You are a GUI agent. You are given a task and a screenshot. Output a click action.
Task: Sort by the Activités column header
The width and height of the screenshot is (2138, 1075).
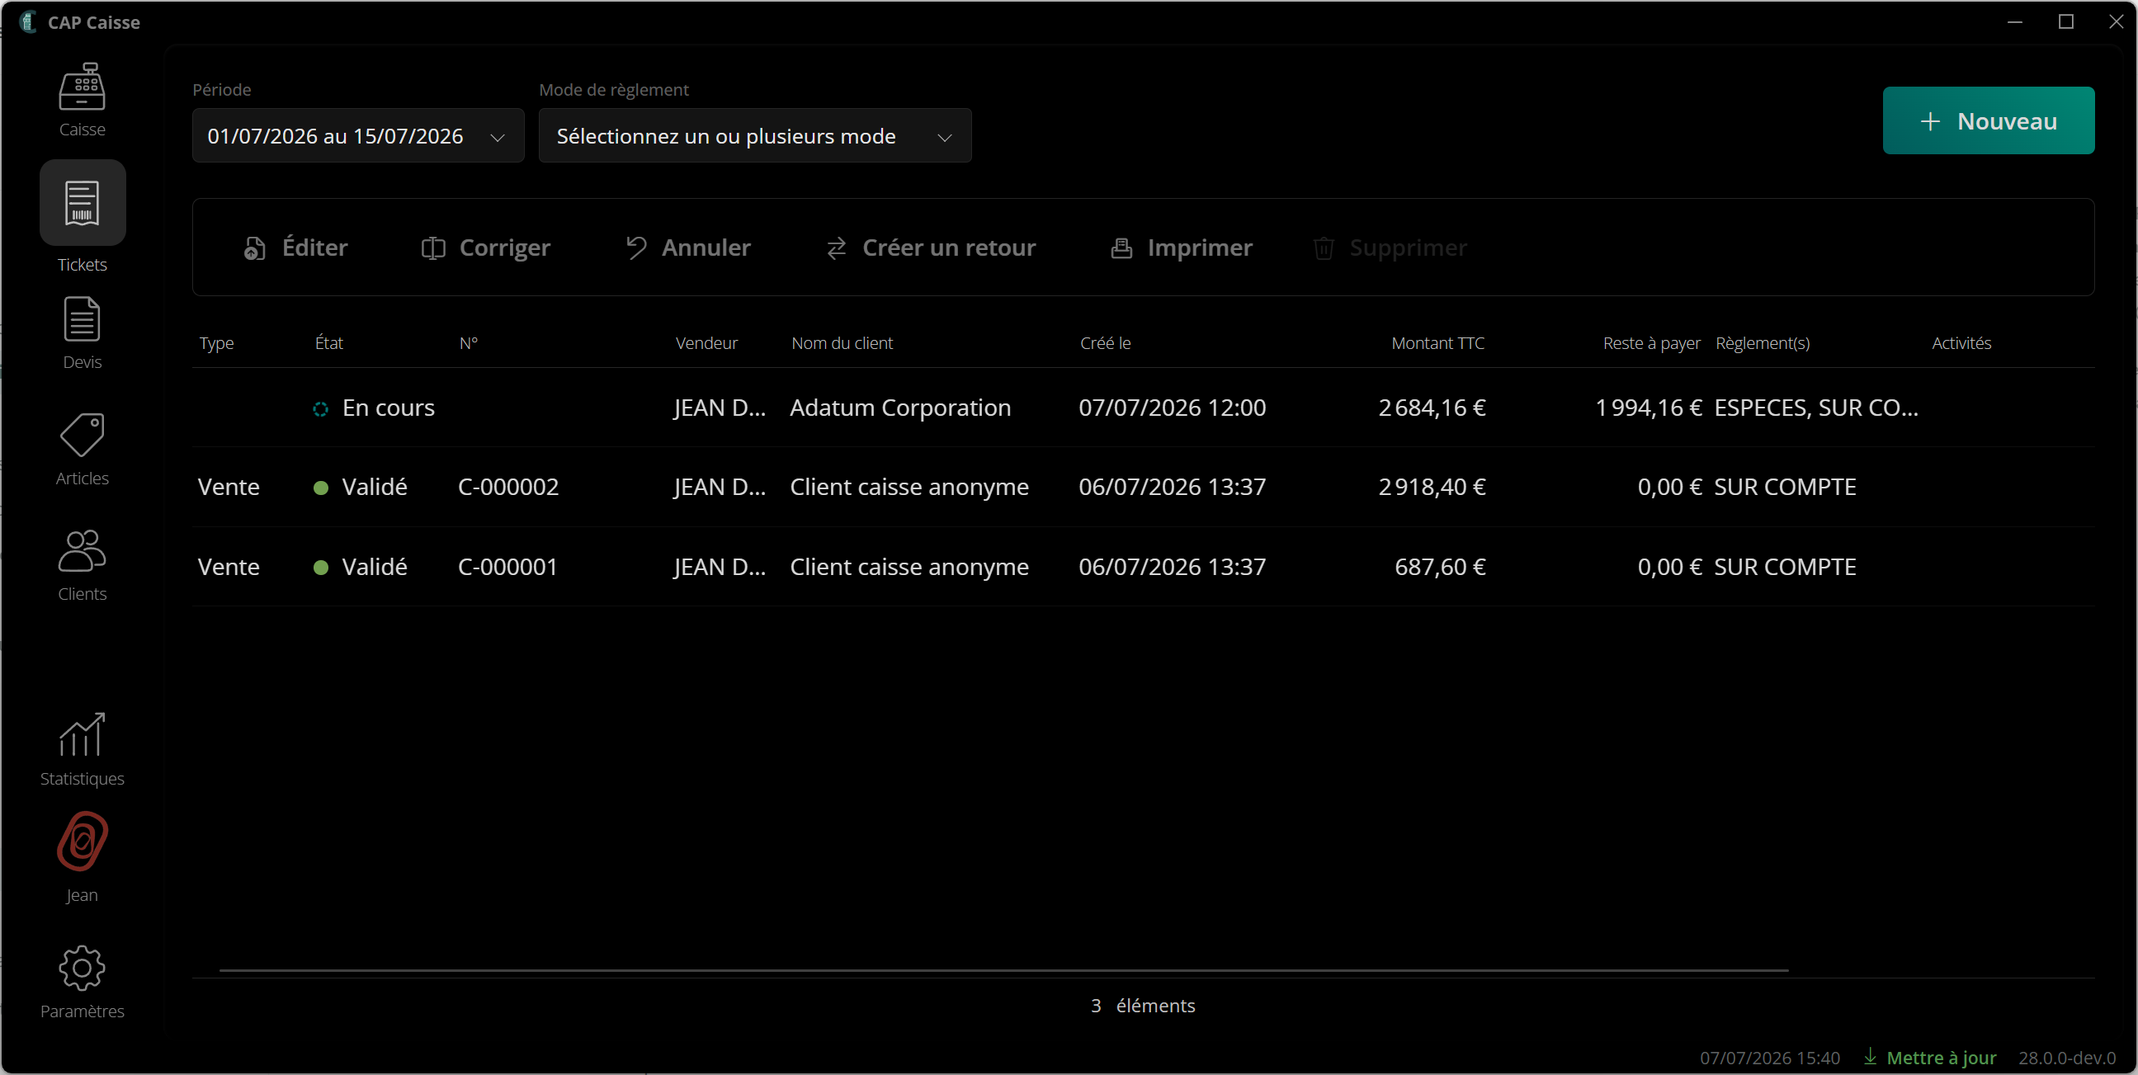1961,343
